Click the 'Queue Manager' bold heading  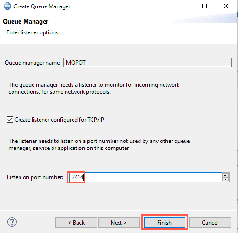point(26,22)
